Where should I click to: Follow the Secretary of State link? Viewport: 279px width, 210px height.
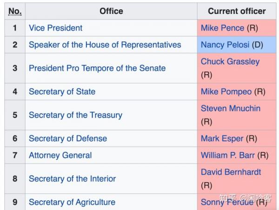pos(62,92)
